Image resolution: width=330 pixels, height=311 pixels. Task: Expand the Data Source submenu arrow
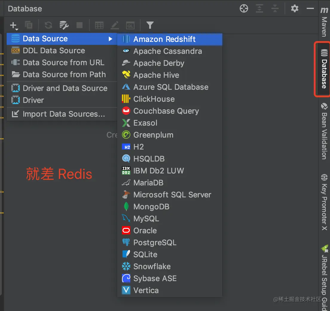click(110, 39)
